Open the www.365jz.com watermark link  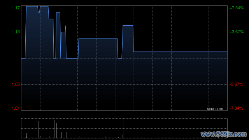[224, 134]
